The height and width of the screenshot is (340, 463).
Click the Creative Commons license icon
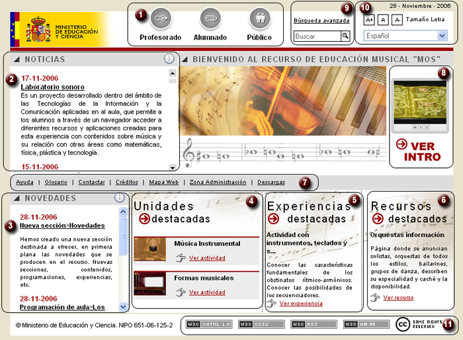(403, 324)
